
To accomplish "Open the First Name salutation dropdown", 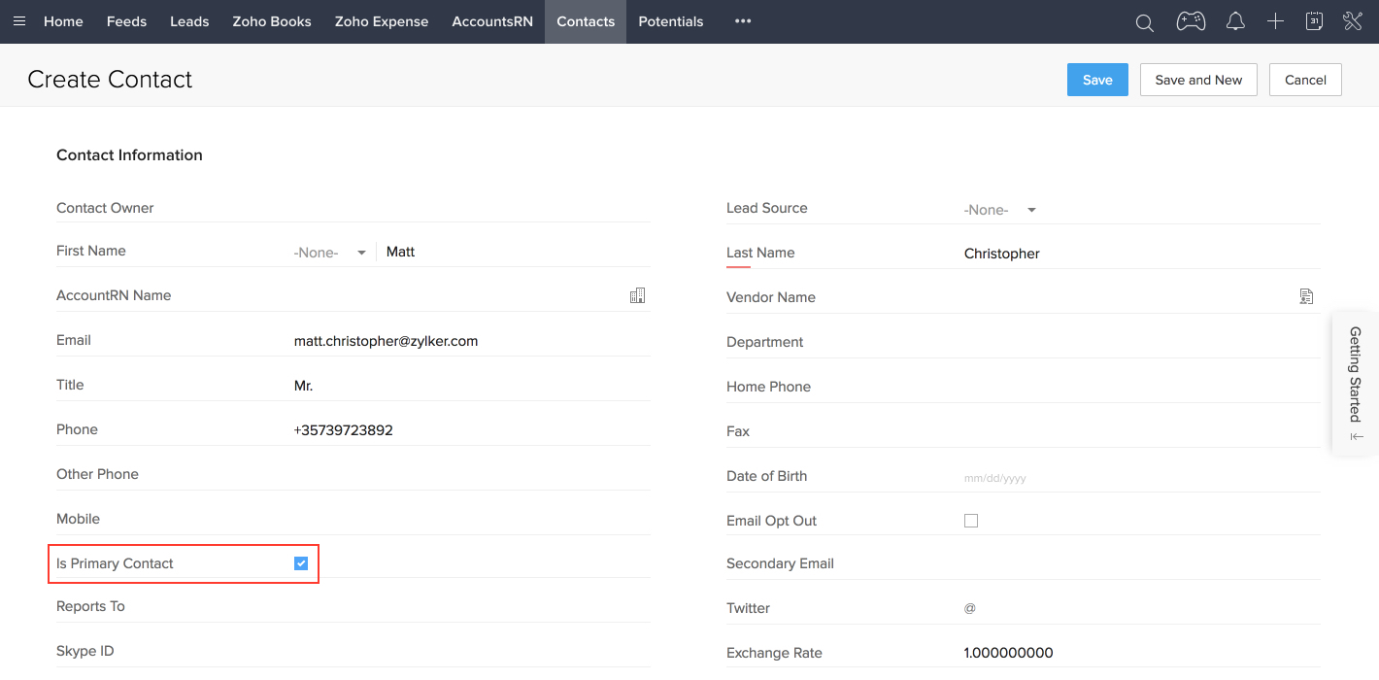I will [x=330, y=252].
